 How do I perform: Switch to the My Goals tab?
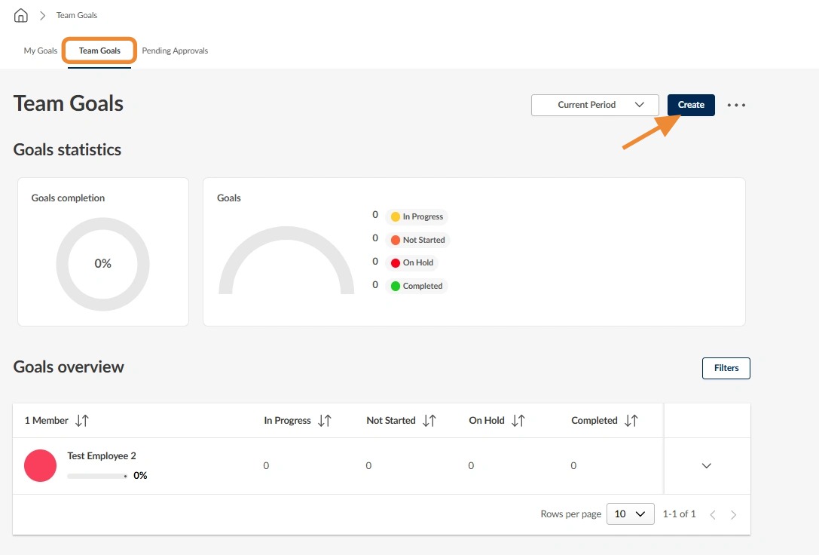click(41, 51)
